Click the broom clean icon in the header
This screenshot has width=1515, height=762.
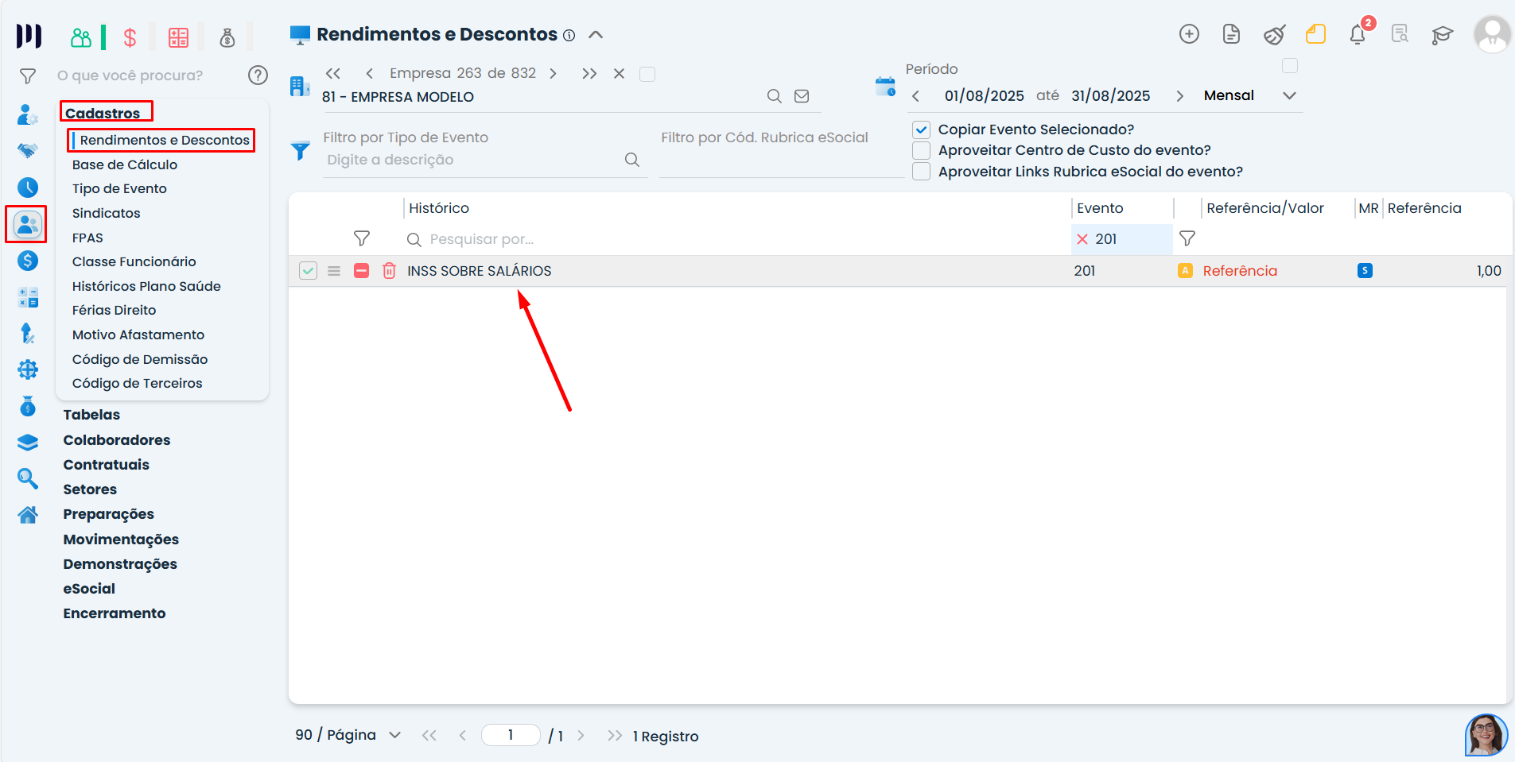point(1274,34)
